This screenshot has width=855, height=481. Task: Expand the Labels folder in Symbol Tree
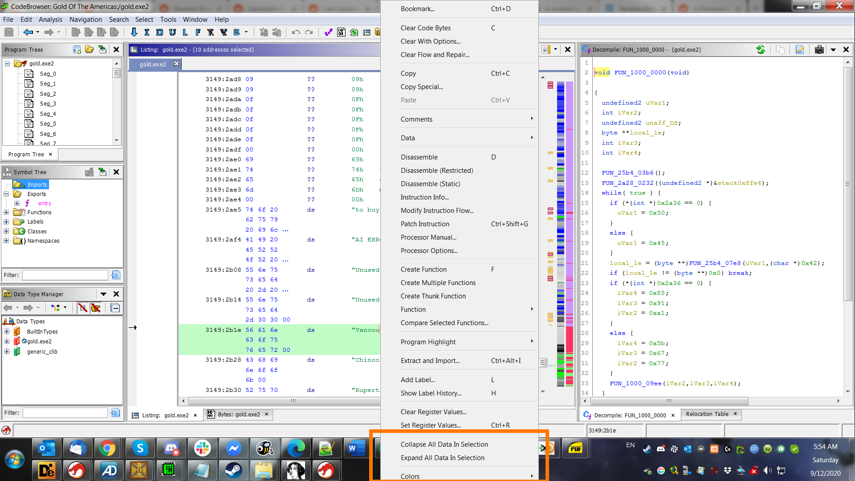(6, 222)
